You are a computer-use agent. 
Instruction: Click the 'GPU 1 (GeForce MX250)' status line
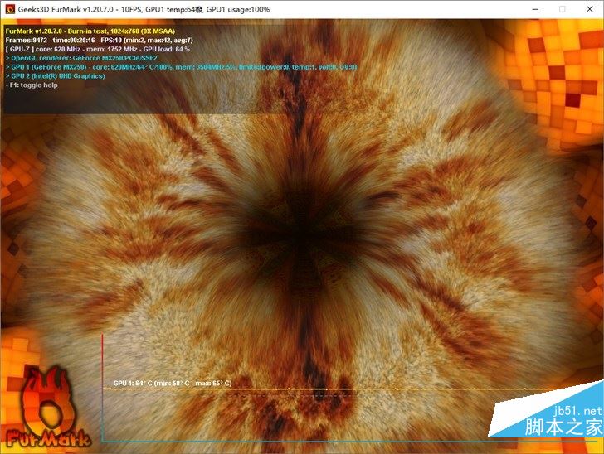[x=182, y=67]
